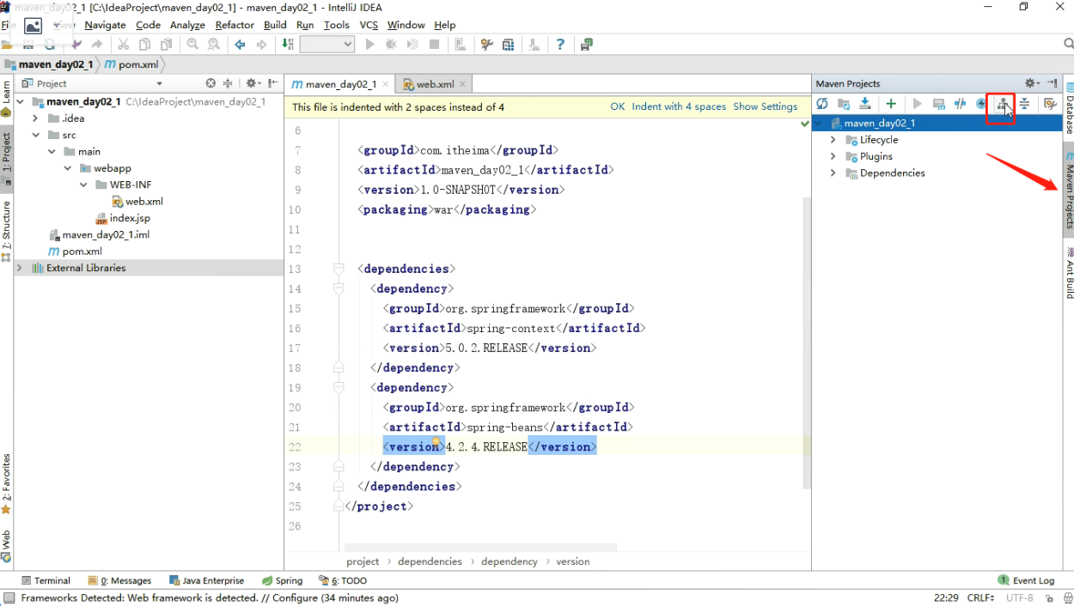Collapse WEB-INF folder

coord(83,185)
